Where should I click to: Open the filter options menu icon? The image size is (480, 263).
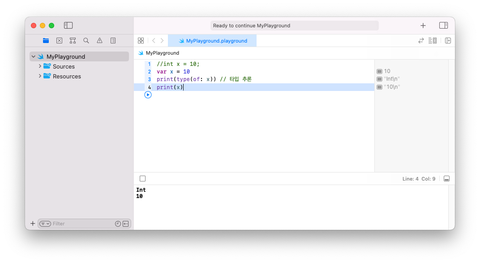(45, 224)
